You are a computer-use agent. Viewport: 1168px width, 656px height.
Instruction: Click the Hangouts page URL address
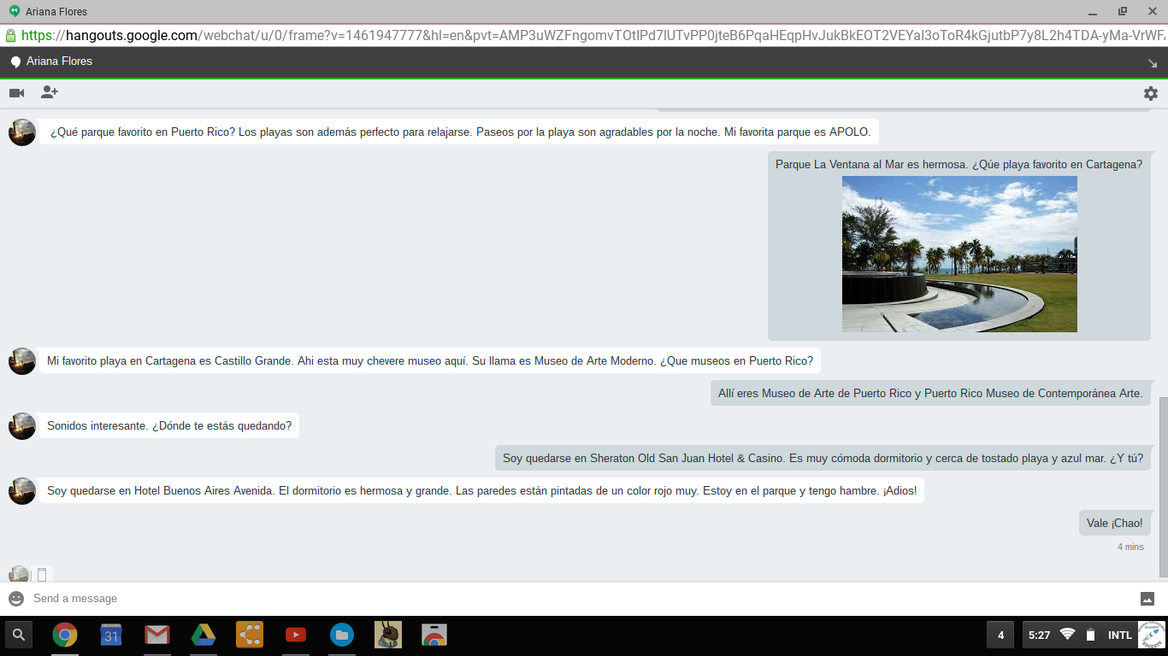590,36
